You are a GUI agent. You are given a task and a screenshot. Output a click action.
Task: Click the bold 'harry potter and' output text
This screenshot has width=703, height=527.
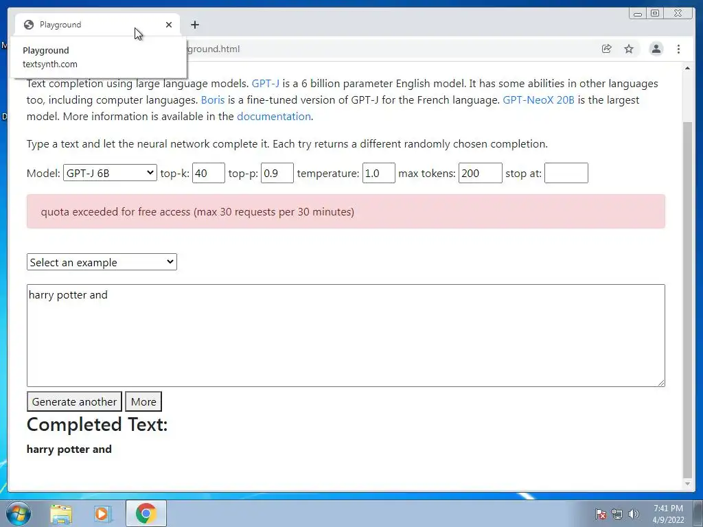(x=69, y=449)
